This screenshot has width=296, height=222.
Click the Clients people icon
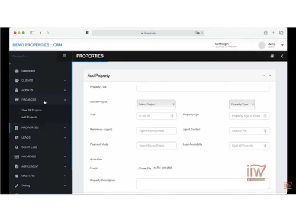tap(17, 81)
